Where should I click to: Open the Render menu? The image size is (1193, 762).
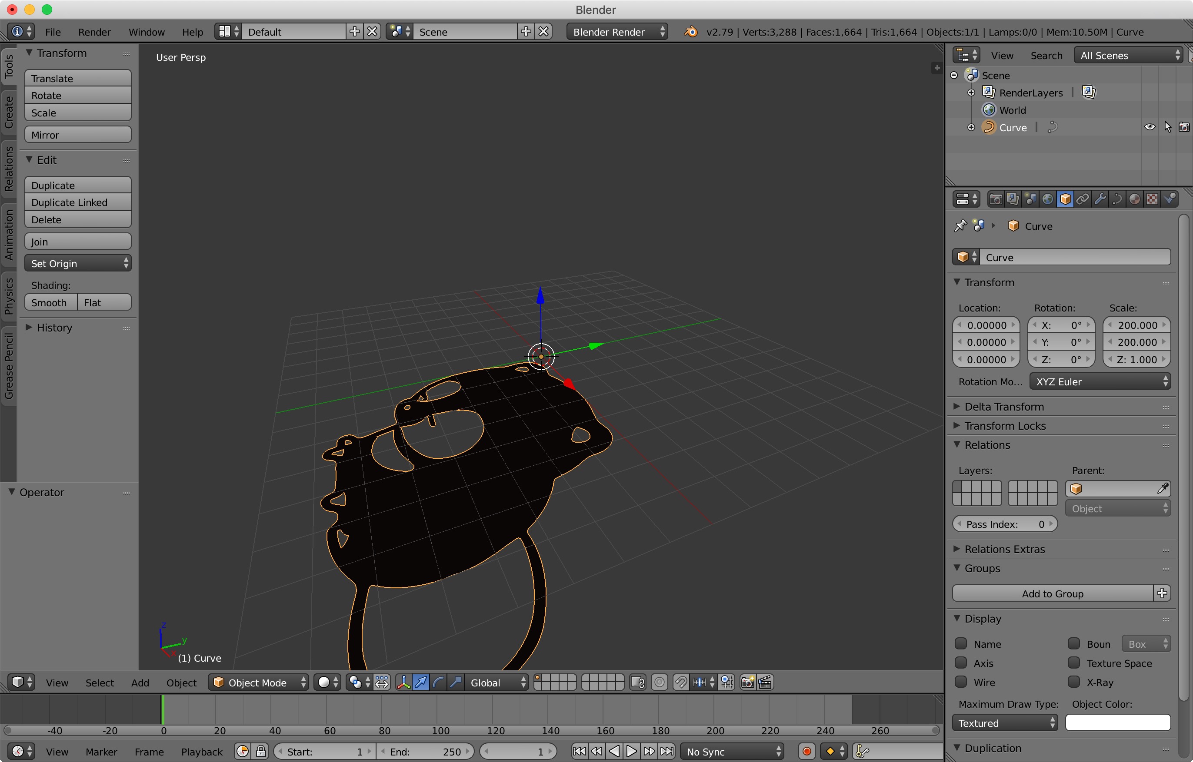point(94,32)
